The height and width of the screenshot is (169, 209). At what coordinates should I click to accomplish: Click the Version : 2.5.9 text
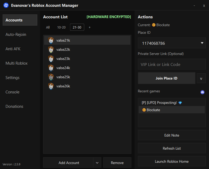(11, 164)
